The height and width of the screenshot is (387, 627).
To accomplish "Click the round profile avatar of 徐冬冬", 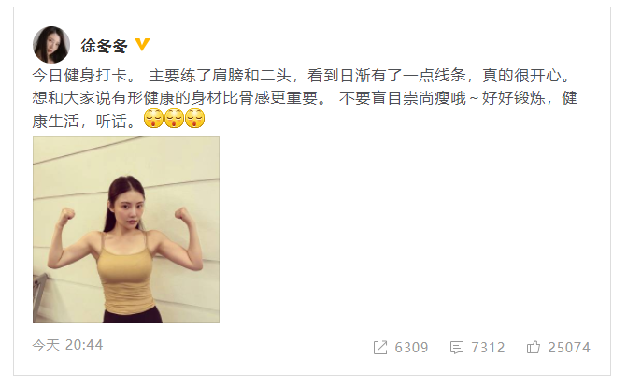I will point(51,45).
